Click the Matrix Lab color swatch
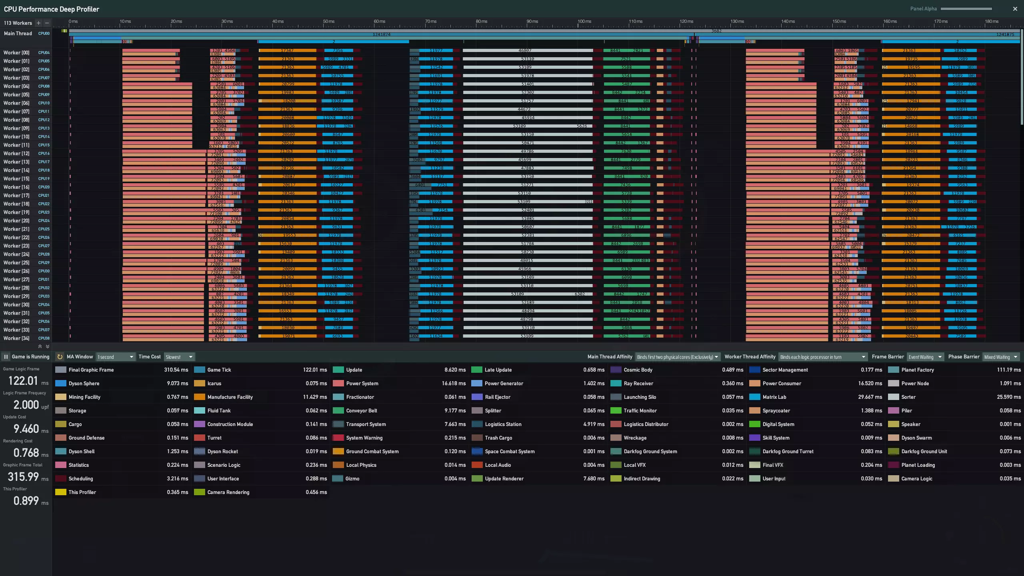1024x576 pixels. [754, 397]
